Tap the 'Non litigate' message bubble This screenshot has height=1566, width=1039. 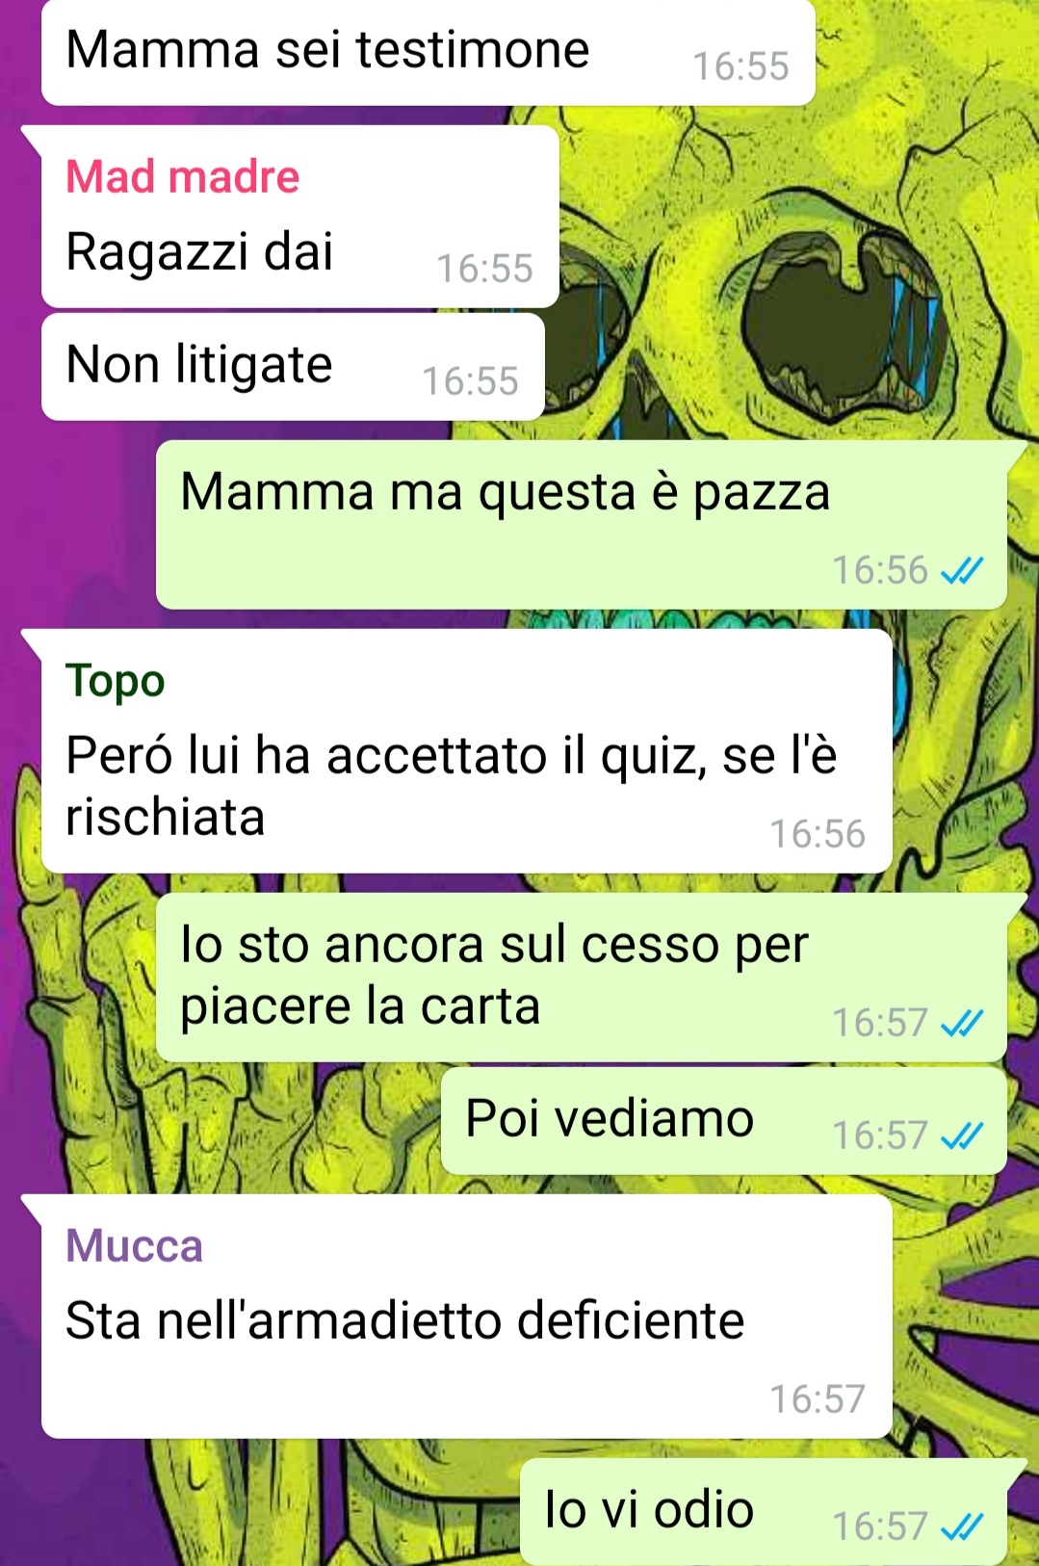coord(293,367)
